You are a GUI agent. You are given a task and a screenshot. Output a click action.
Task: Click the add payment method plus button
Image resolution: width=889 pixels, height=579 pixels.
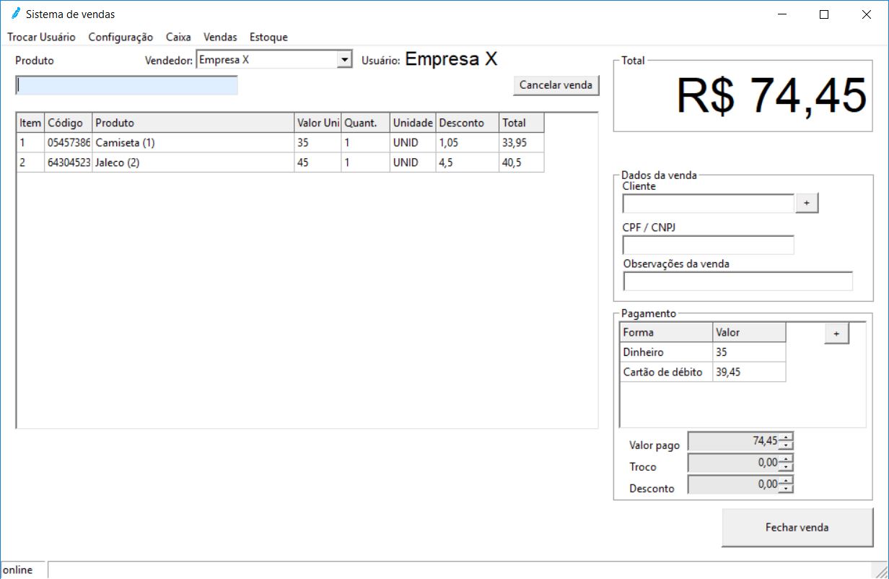(836, 334)
